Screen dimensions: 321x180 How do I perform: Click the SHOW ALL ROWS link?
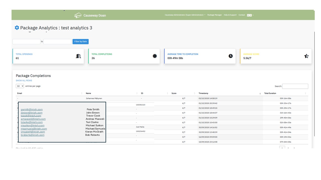pos(24,80)
